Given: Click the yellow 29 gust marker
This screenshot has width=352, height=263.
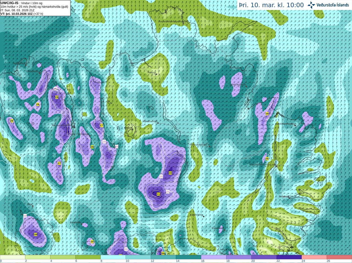Looking at the screenshot, I should (x=57, y=97).
